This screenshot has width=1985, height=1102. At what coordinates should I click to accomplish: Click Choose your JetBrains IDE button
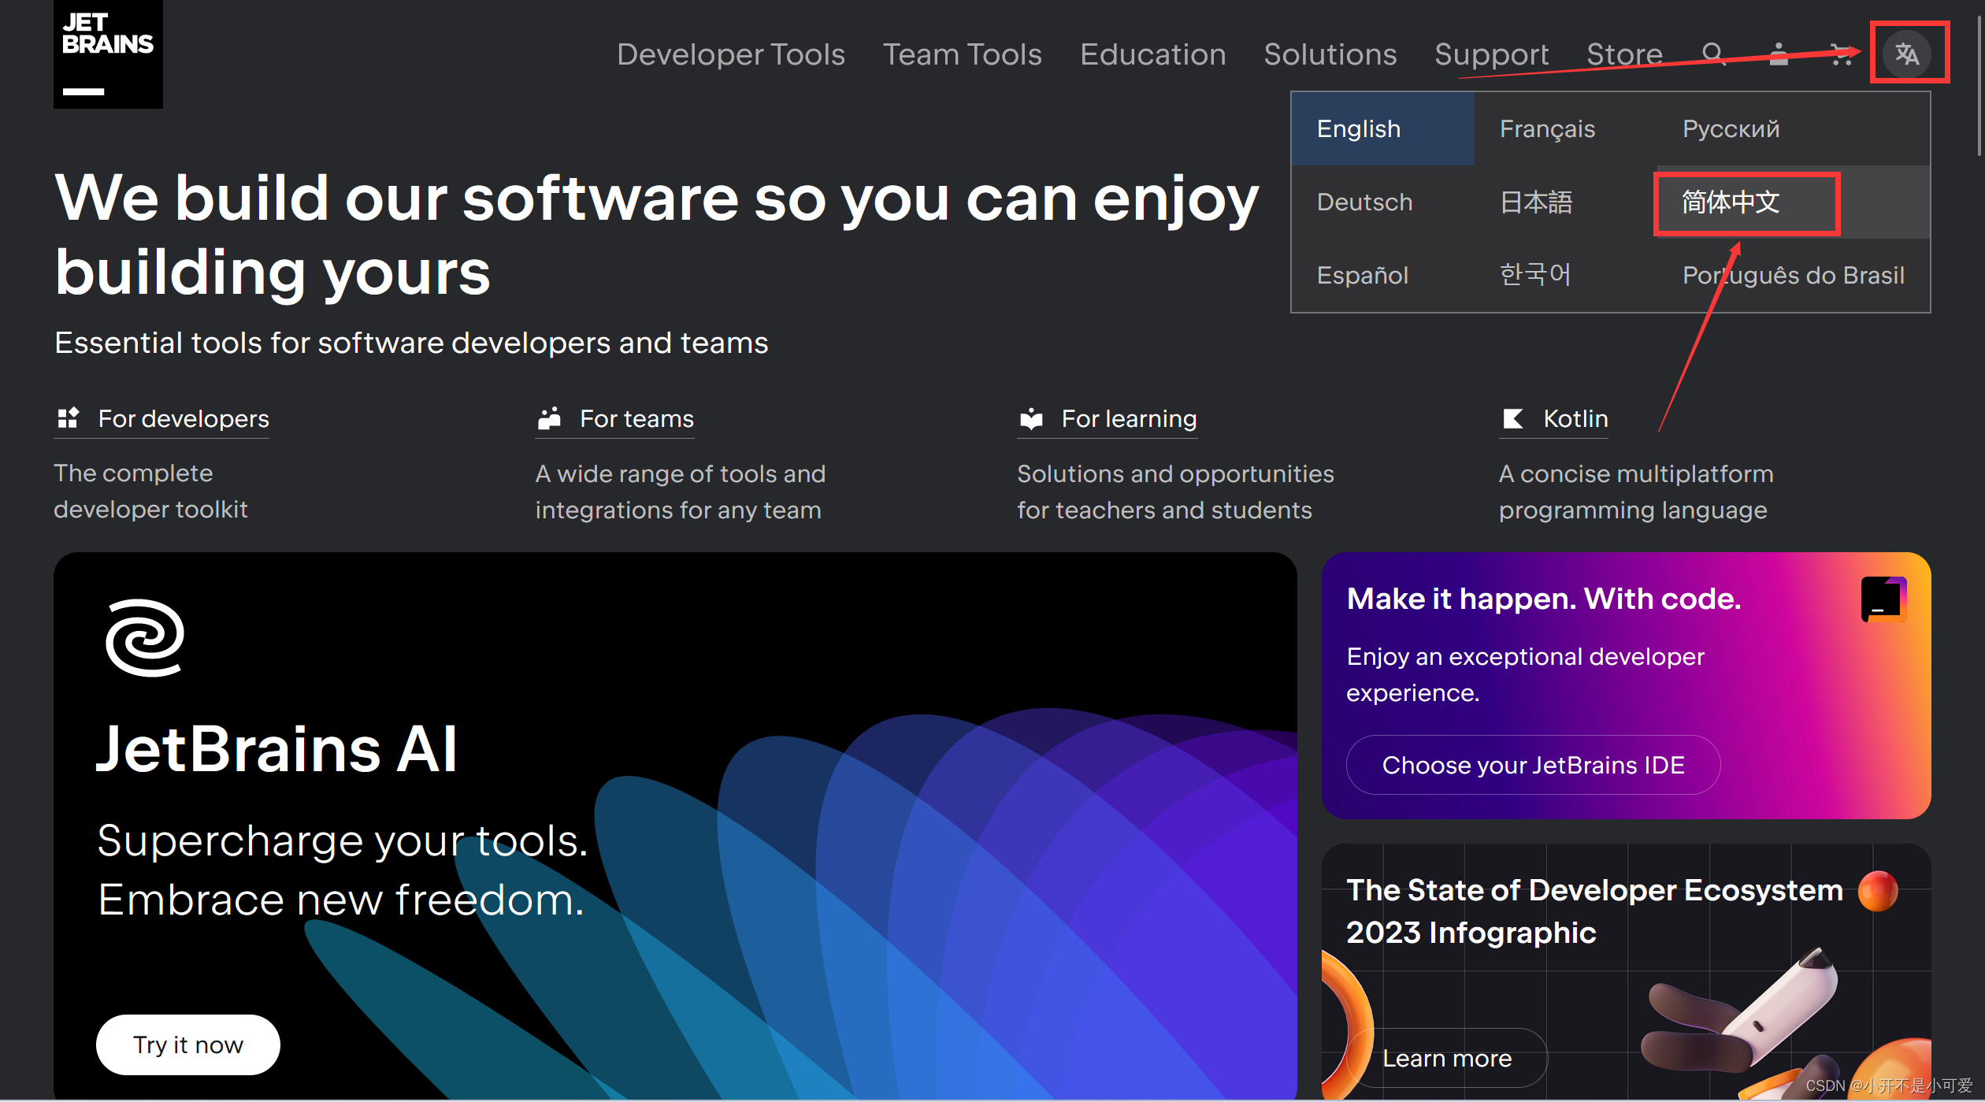coord(1533,765)
